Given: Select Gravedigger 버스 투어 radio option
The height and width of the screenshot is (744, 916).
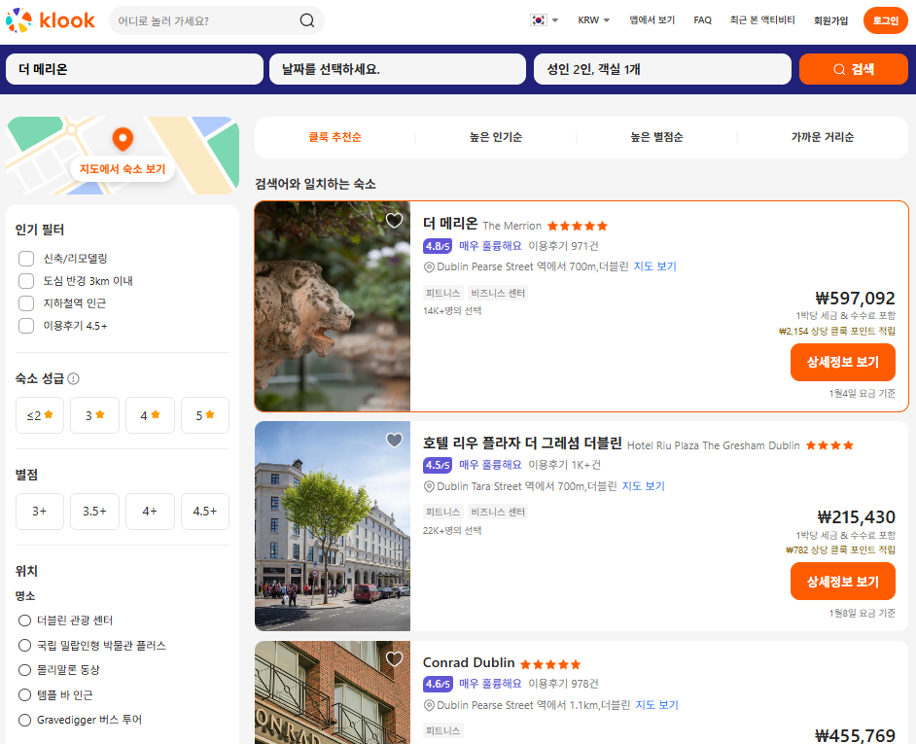Looking at the screenshot, I should click(x=24, y=720).
